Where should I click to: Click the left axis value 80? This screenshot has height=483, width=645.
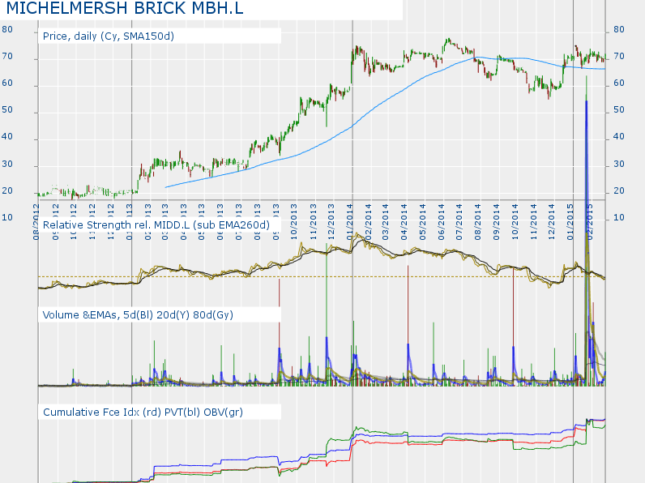[x=7, y=30]
